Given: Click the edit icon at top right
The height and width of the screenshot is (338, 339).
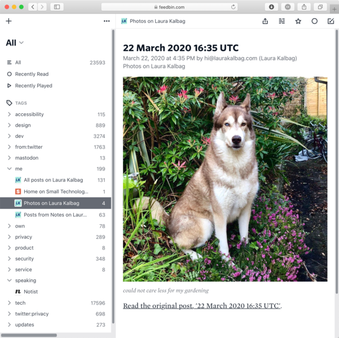Looking at the screenshot, I should click(331, 21).
